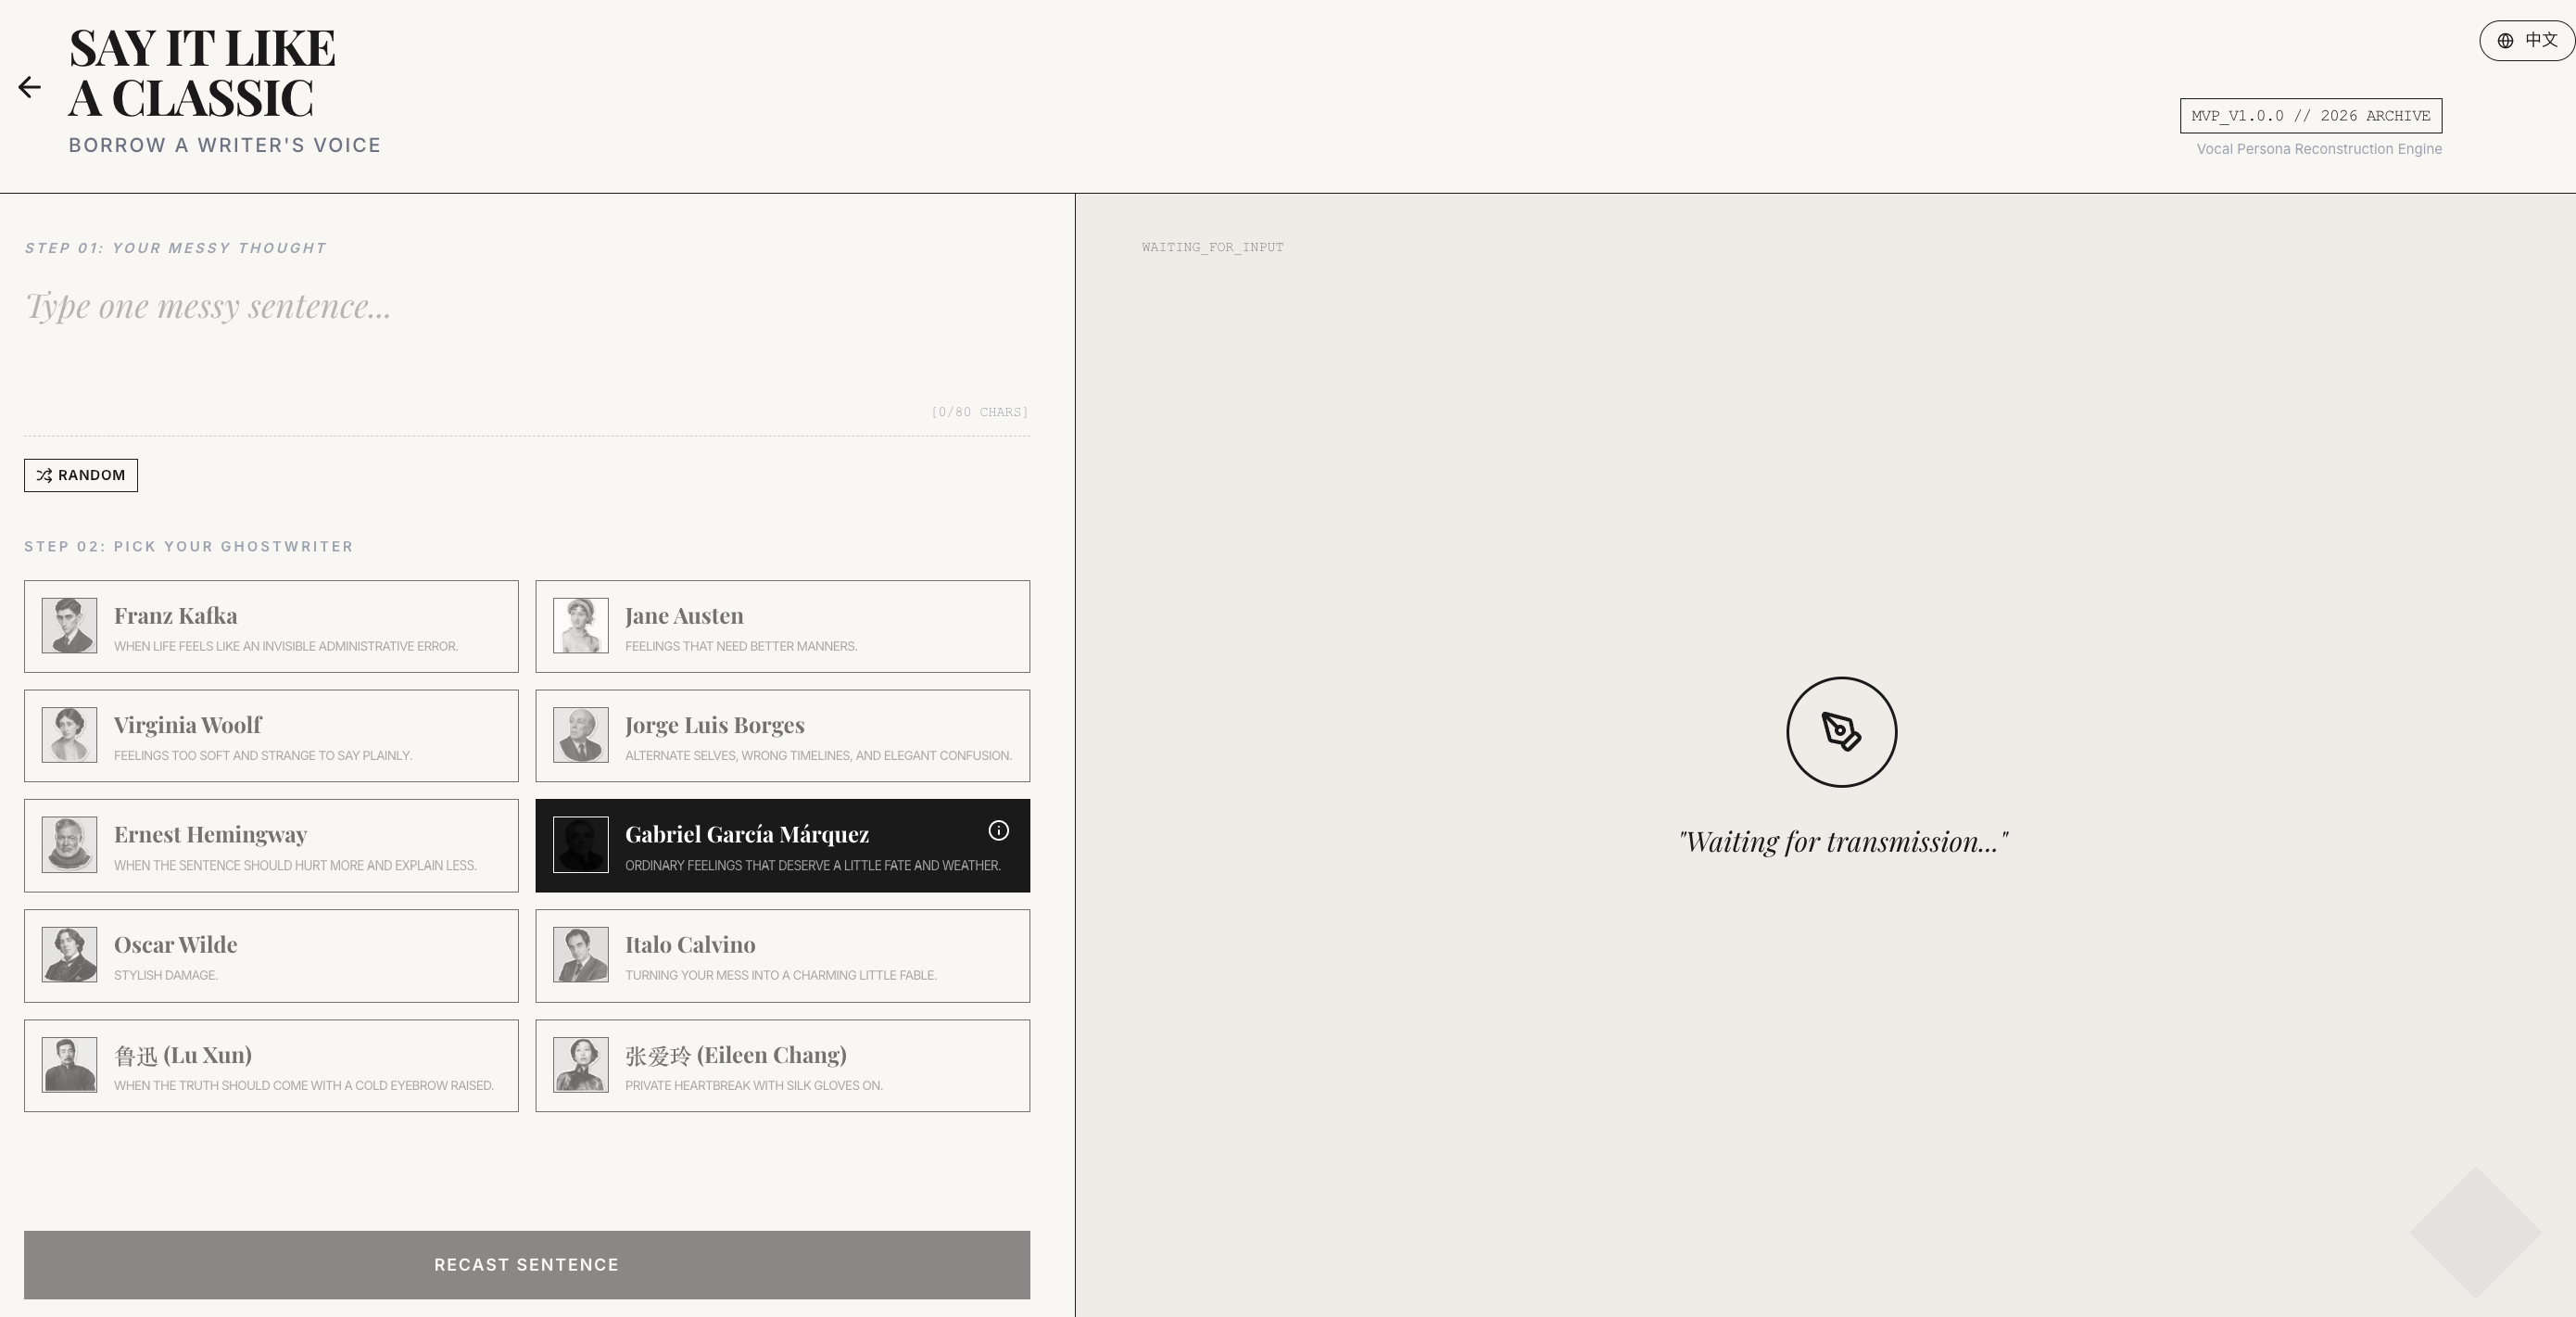Click the back arrow icon

30,88
